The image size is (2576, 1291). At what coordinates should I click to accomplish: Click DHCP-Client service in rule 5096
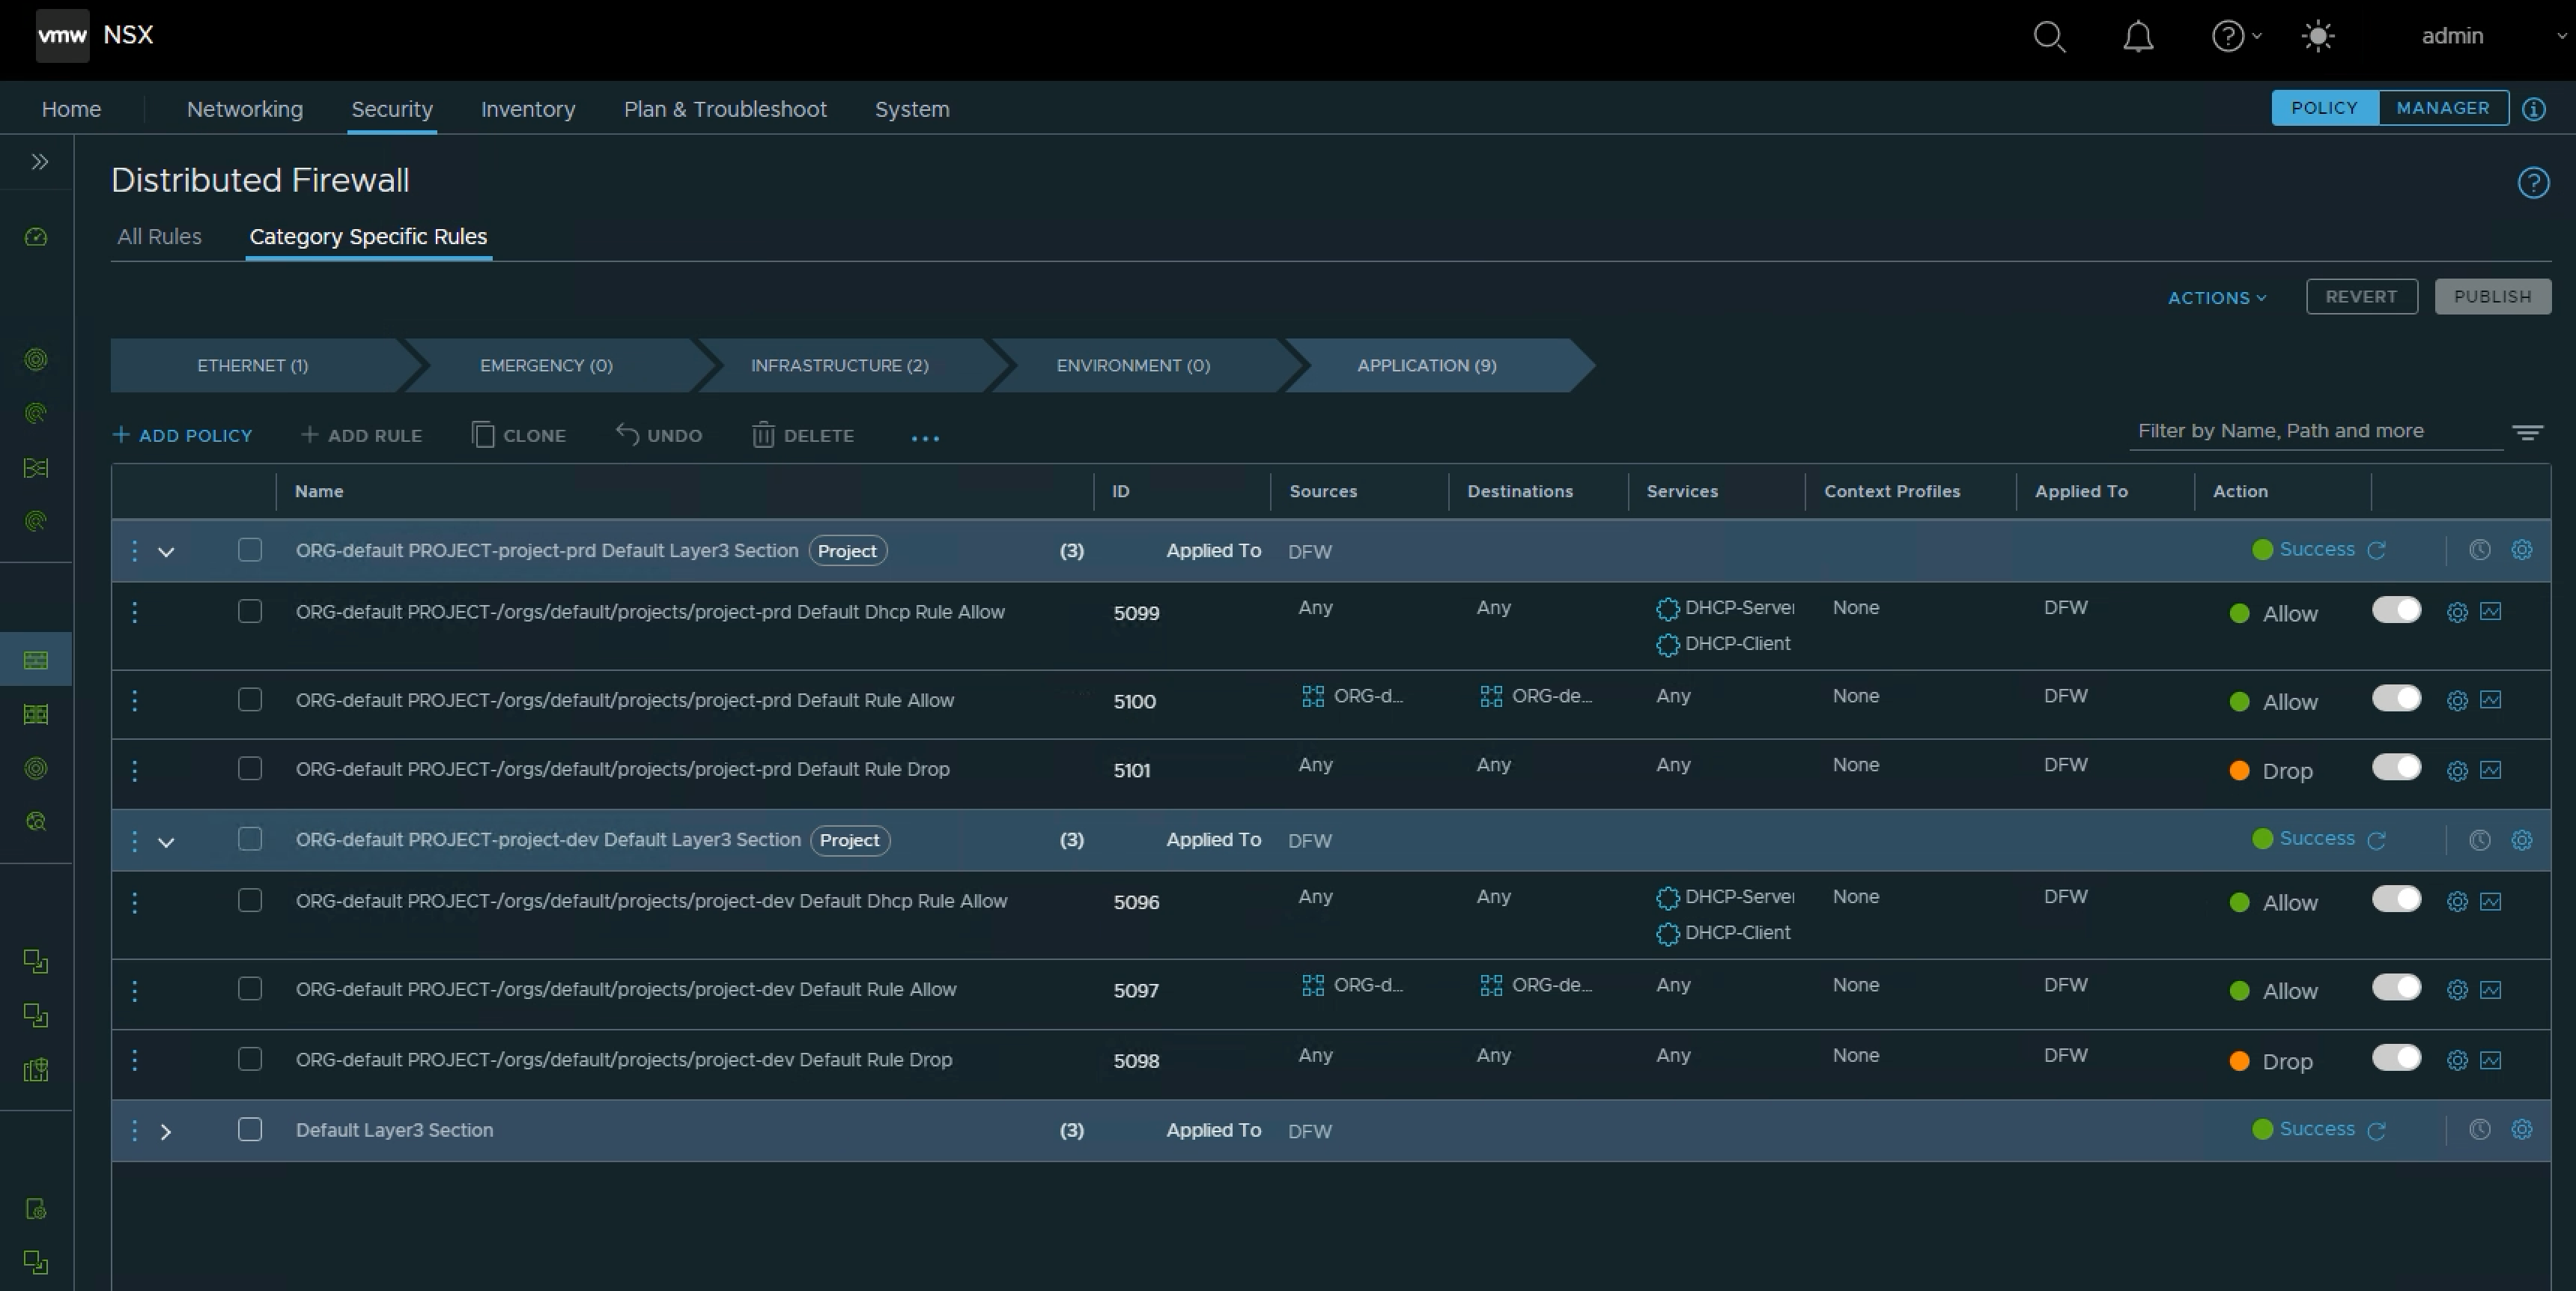point(1723,933)
